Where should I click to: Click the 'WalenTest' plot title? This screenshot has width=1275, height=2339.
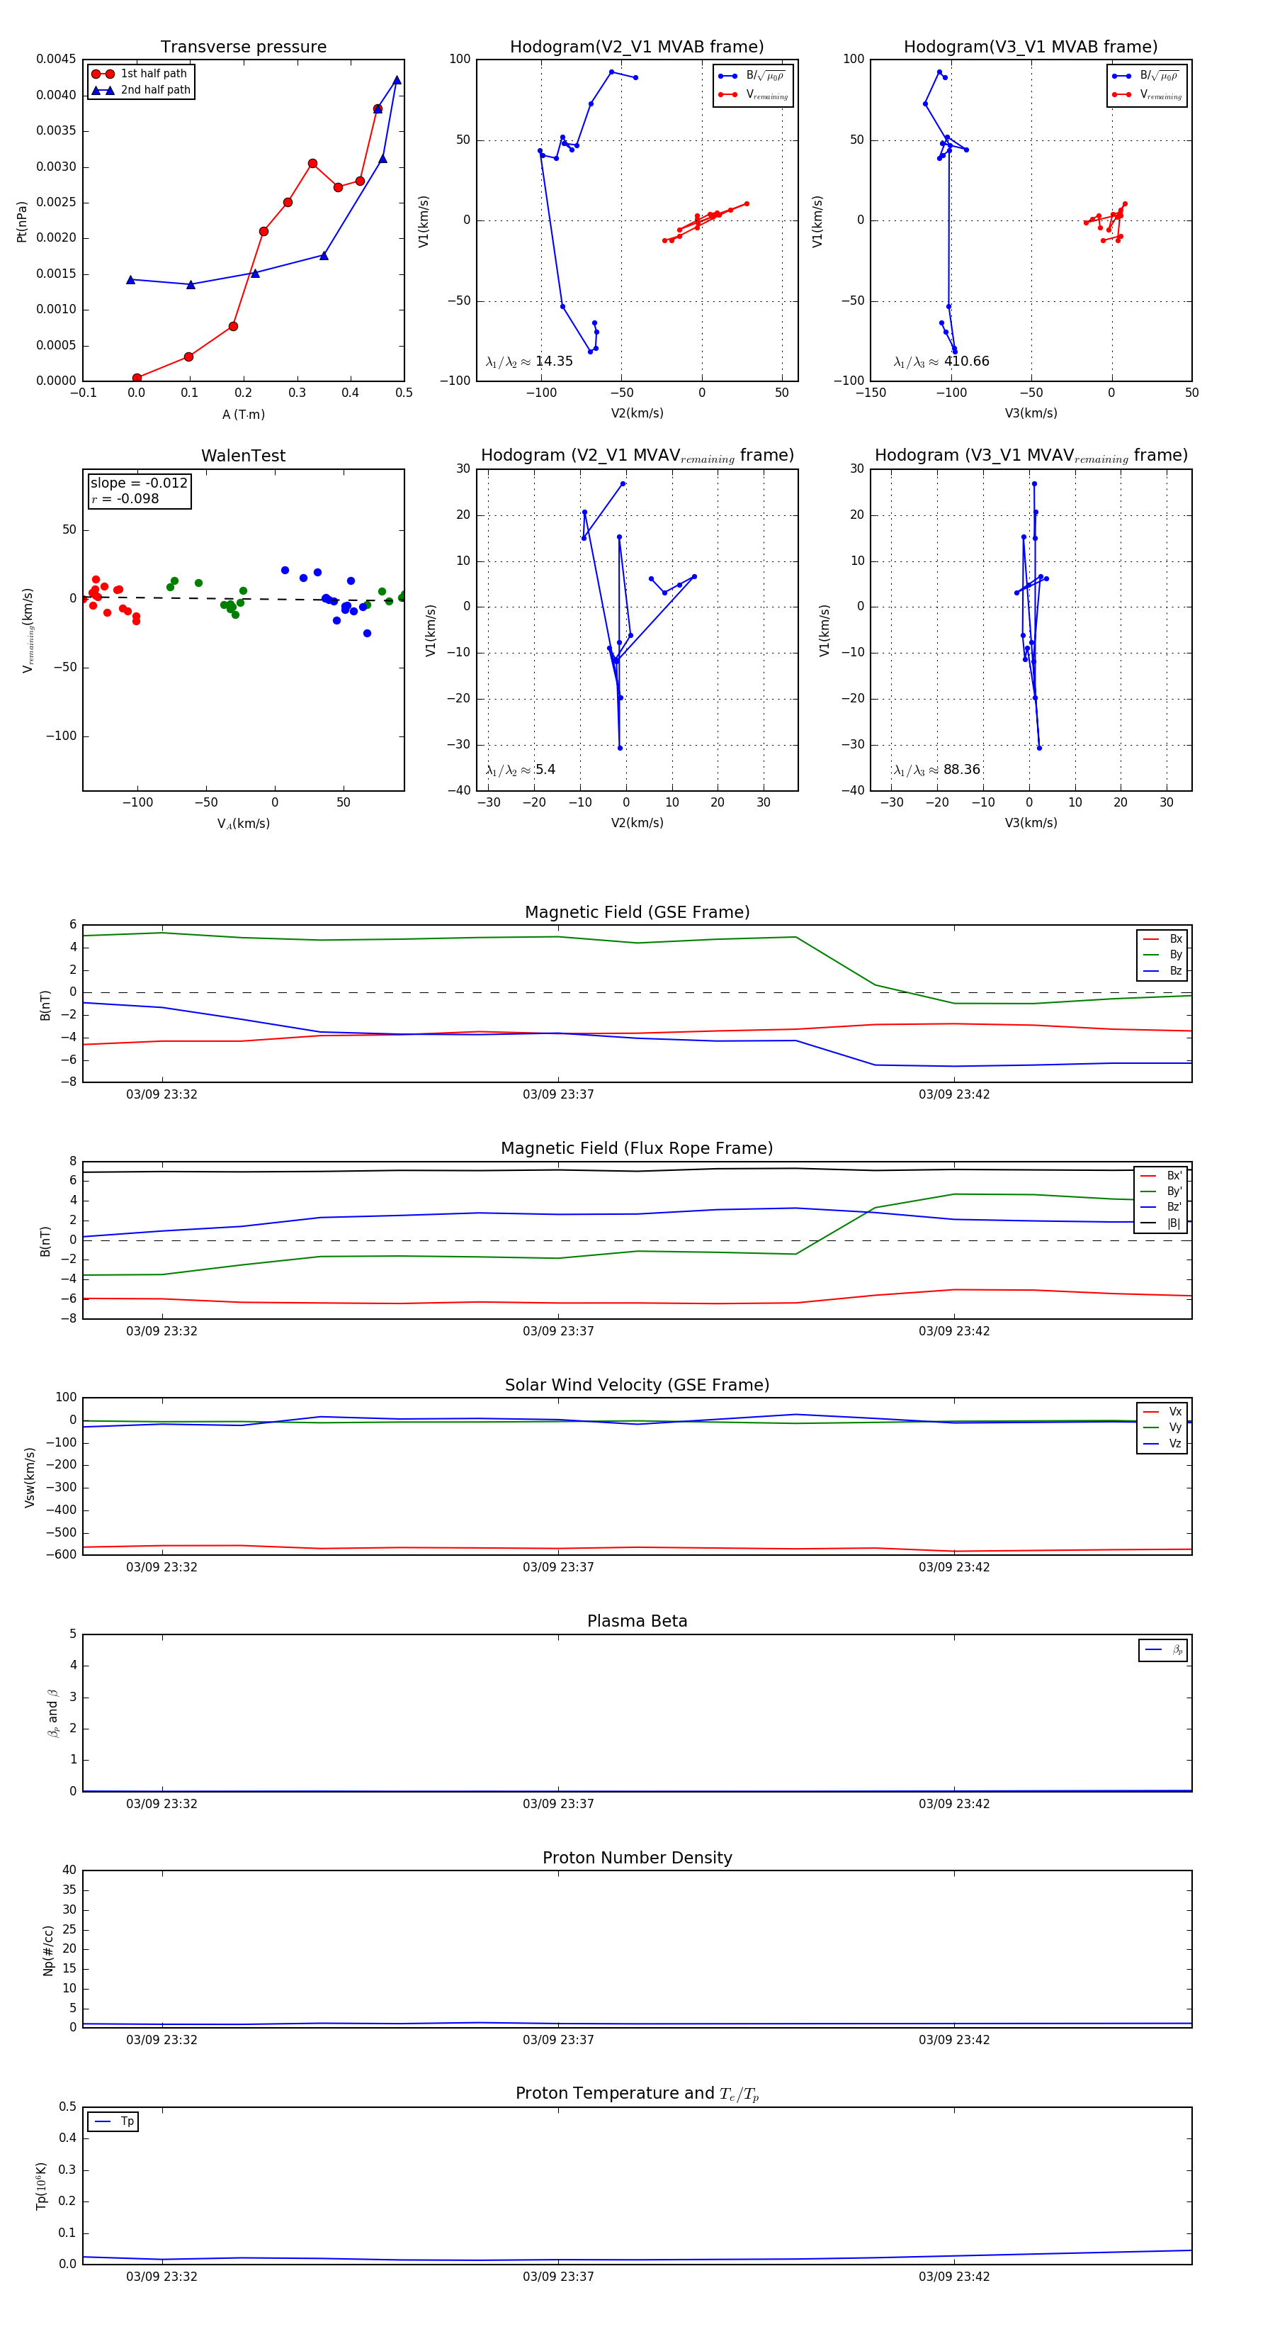tap(243, 456)
